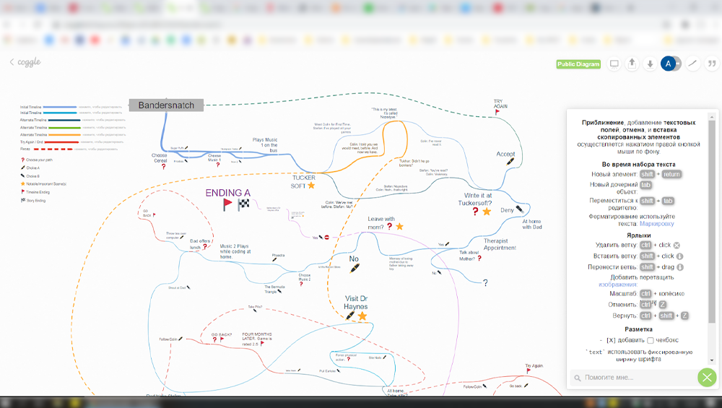The height and width of the screenshot is (408, 722).
Task: Select the 'FOUR MONTHS LATER' node
Action: 257,339
